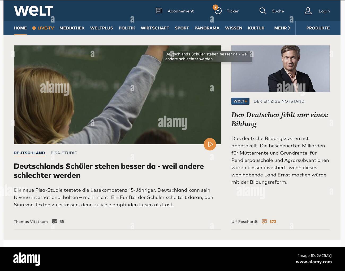Open LIVE-TV in navigation
The image size is (345, 271).
click(46, 28)
